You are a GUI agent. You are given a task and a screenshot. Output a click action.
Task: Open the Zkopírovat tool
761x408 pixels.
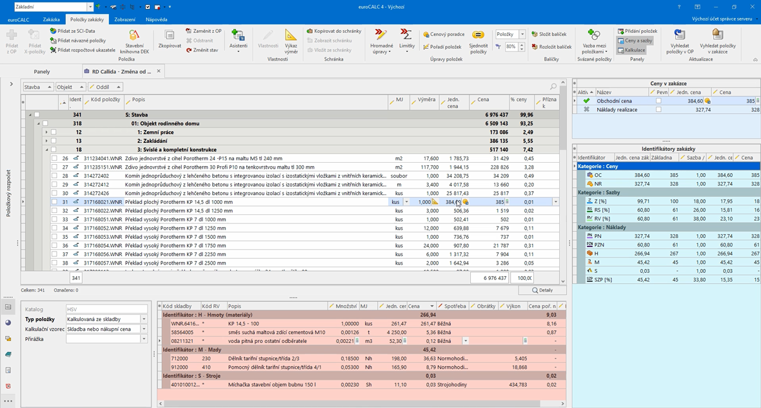point(170,38)
